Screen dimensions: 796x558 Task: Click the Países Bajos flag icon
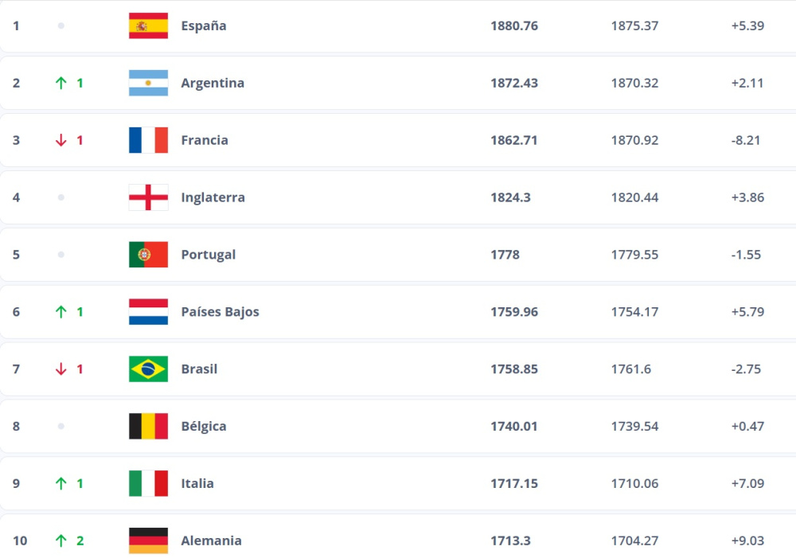tap(148, 312)
